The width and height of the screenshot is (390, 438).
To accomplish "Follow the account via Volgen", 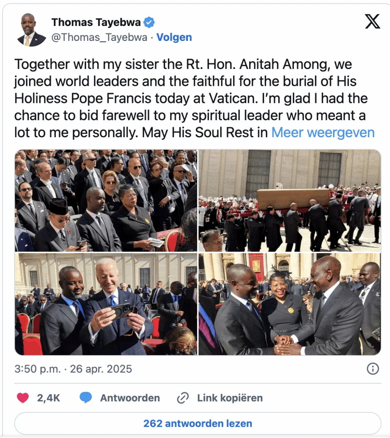I will [x=174, y=37].
